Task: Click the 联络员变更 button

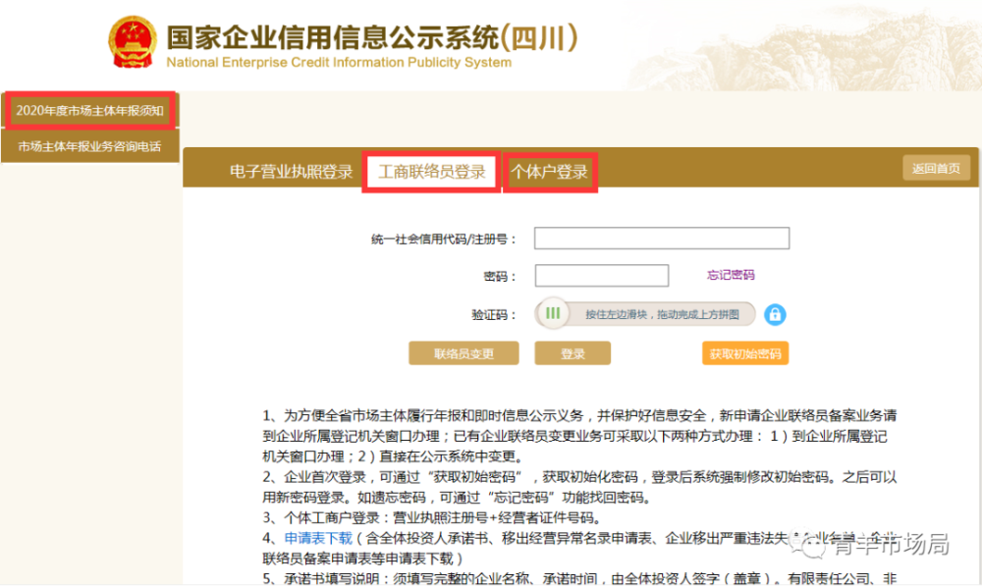Action: coord(464,353)
